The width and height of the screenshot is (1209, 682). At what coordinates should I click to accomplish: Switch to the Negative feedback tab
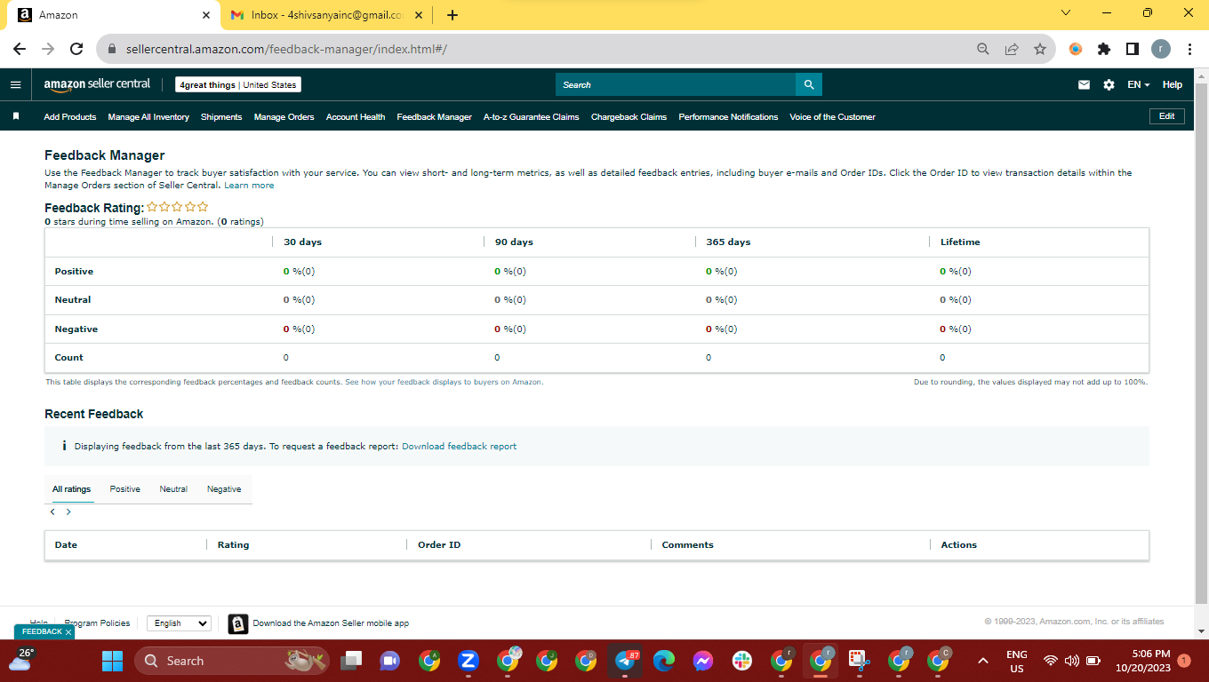(224, 489)
